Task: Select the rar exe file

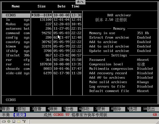Action: [42, 64]
